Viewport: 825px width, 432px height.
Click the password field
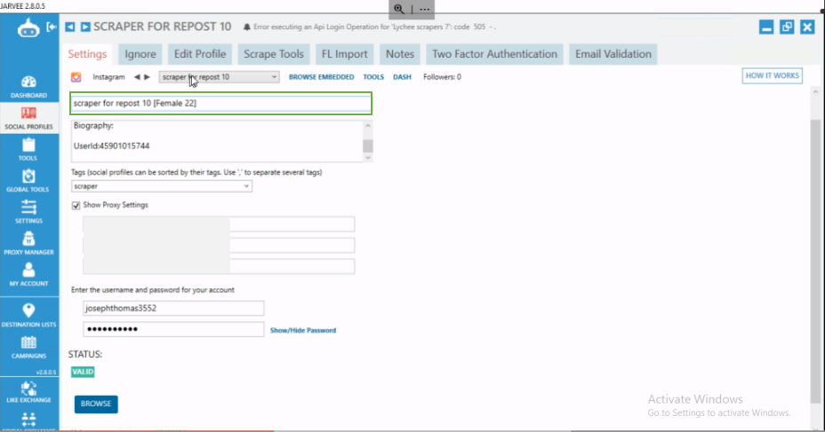[173, 329]
